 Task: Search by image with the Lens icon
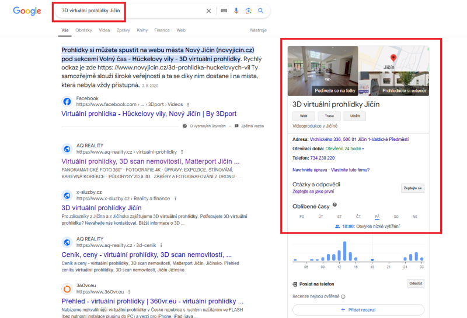249,10
